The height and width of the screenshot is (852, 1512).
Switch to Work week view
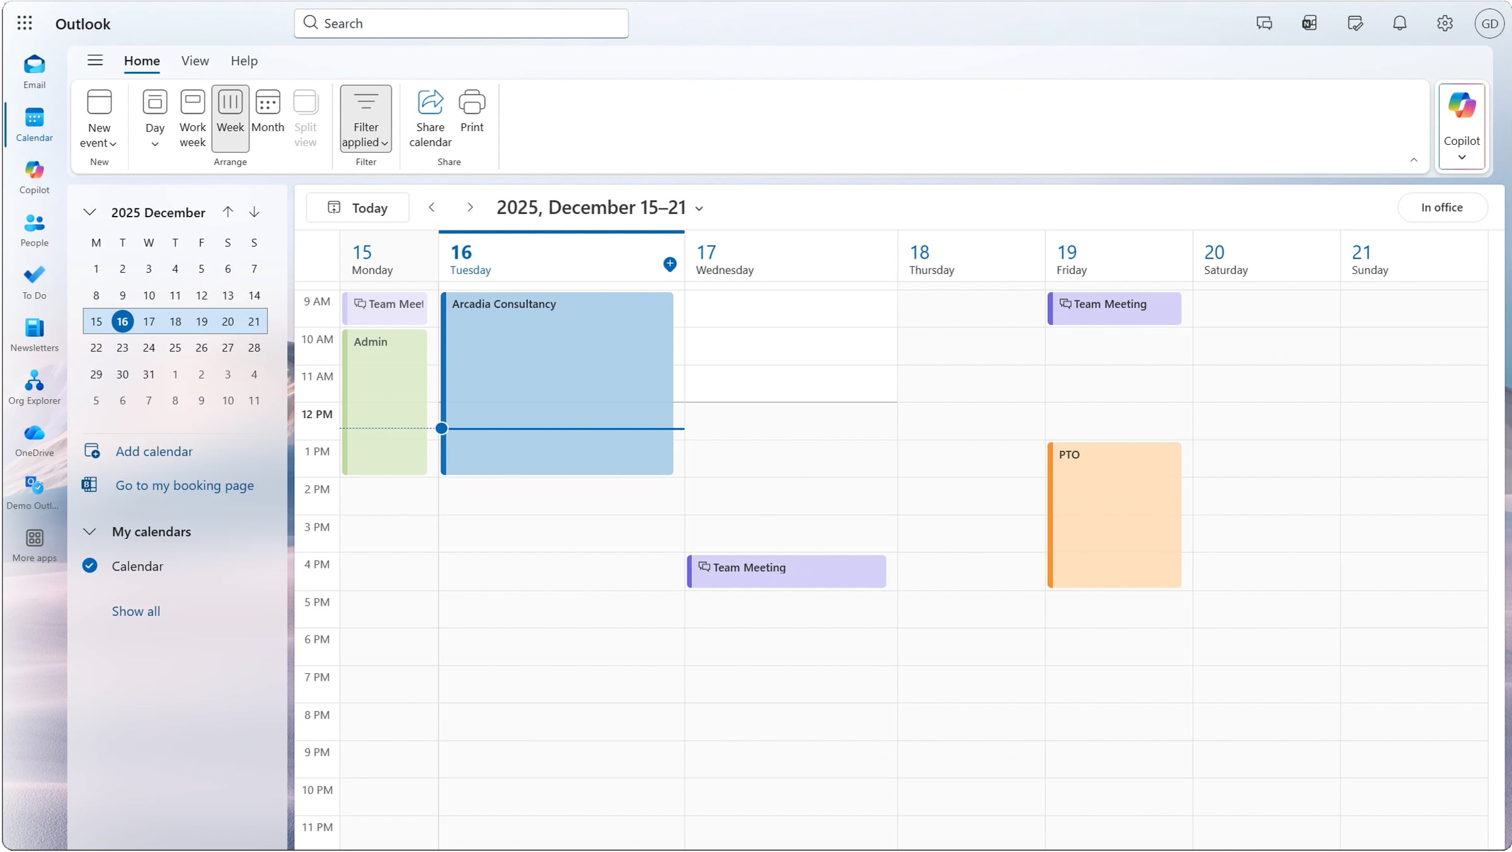tap(192, 118)
